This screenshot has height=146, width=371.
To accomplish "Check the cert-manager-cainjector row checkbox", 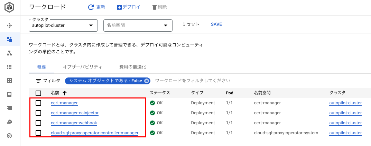I will click(38, 113).
